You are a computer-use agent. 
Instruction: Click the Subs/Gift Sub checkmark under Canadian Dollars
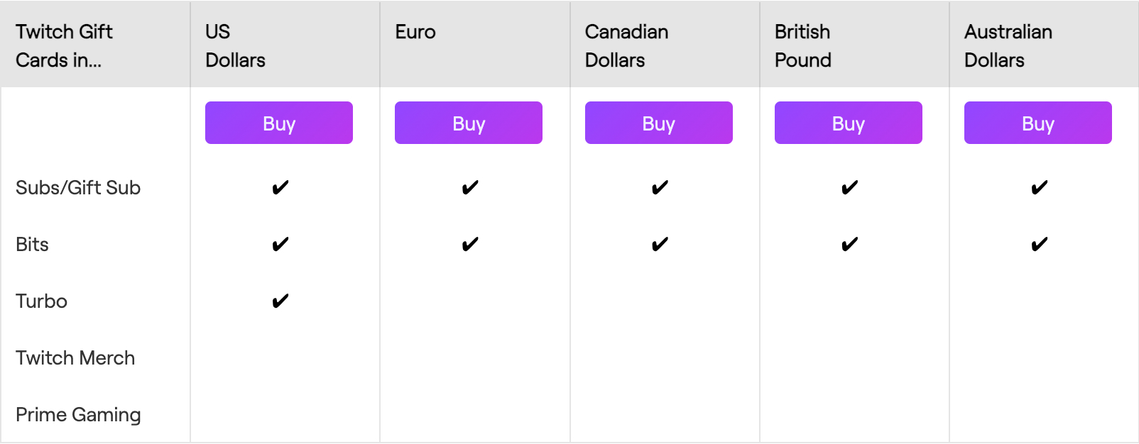coord(660,188)
